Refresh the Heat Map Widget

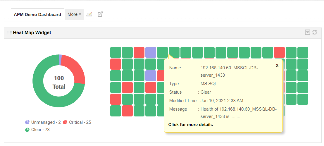(x=315, y=32)
